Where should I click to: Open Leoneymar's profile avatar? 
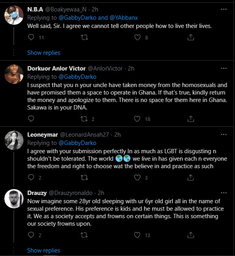click(14, 140)
